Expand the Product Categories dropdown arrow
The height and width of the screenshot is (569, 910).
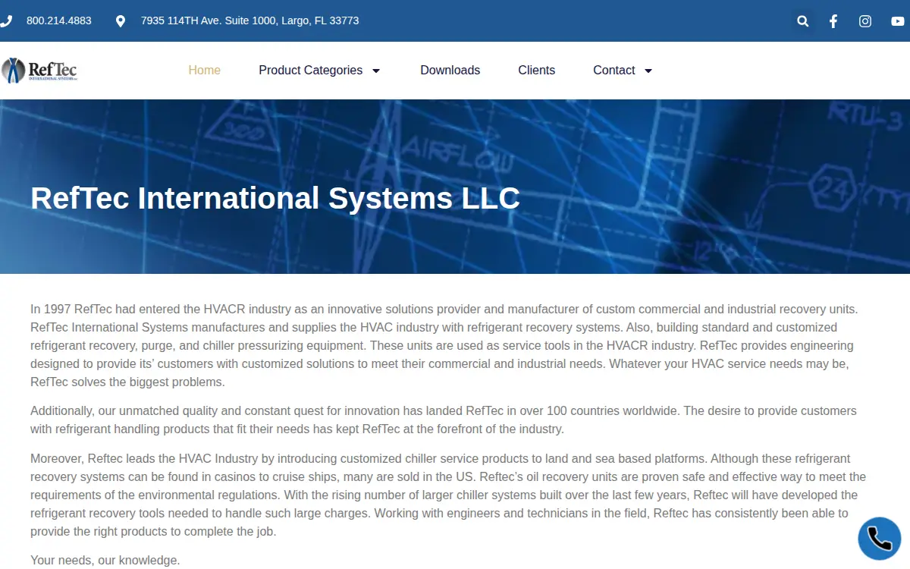[x=376, y=71]
